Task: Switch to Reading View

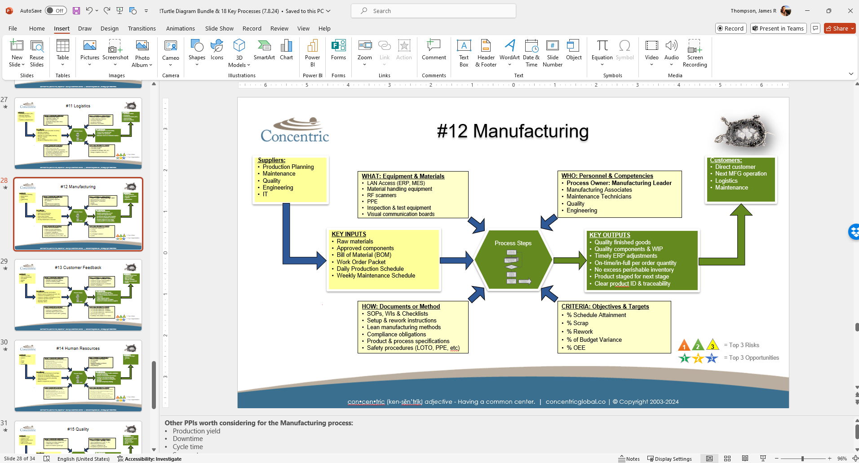Action: [745, 459]
